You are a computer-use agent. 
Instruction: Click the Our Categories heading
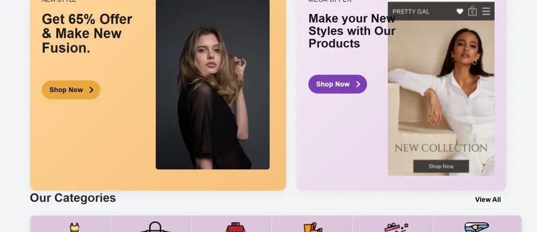pos(73,198)
